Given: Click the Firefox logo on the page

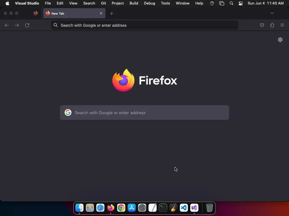Looking at the screenshot, I should (144, 80).
